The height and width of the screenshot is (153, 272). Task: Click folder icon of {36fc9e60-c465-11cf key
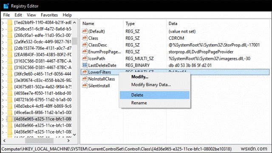pos(10,74)
